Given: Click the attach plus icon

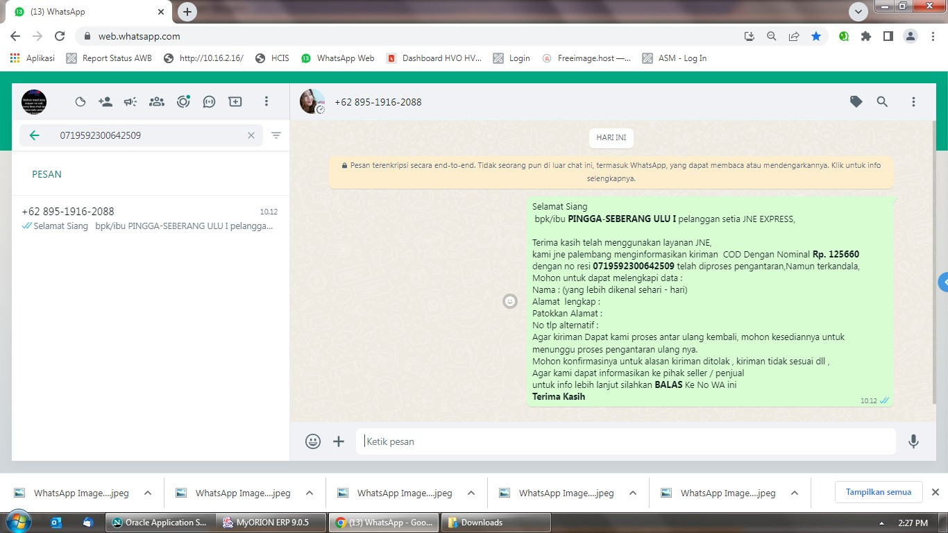Looking at the screenshot, I should pos(339,441).
